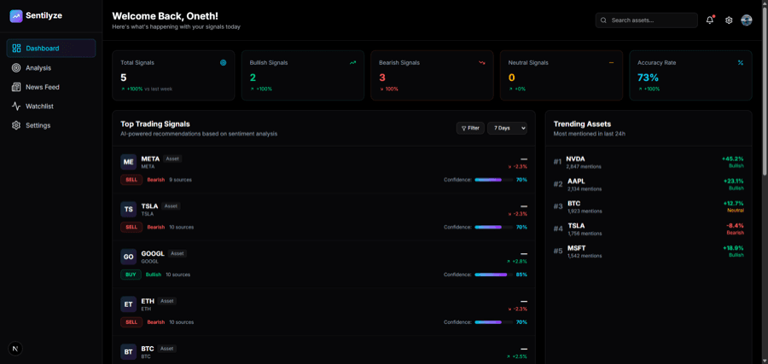Click '2,847 mentions' under NVDA
Viewport: 768px width, 364px height.
(584, 166)
